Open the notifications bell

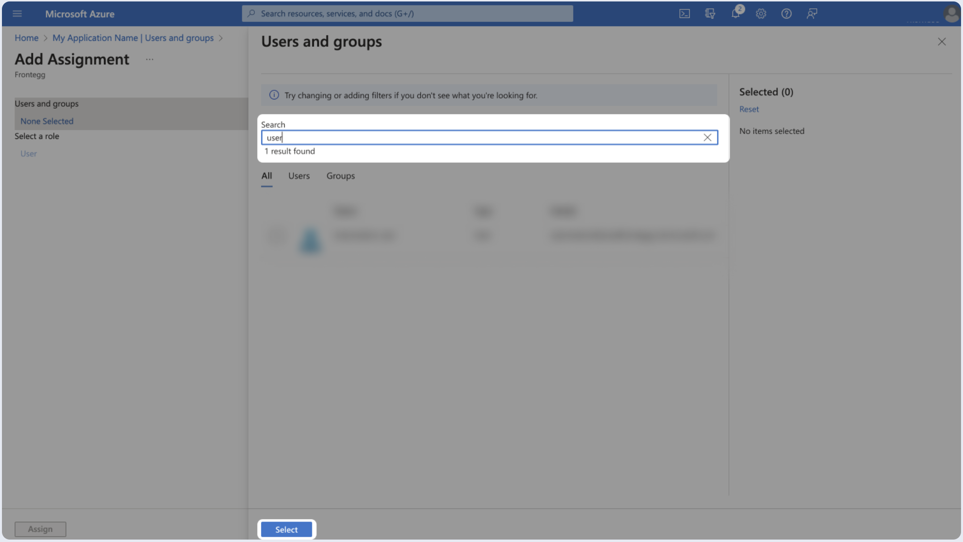coord(735,14)
